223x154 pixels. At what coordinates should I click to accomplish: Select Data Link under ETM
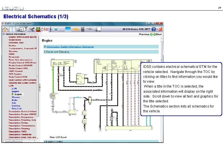coord(17,108)
